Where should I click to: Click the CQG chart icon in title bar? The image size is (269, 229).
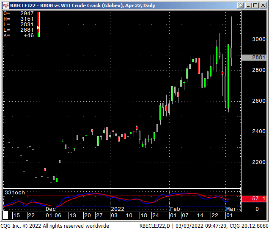(x=6, y=5)
